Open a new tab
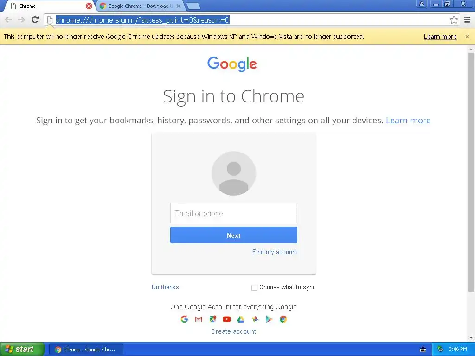The image size is (475, 356). tap(193, 6)
